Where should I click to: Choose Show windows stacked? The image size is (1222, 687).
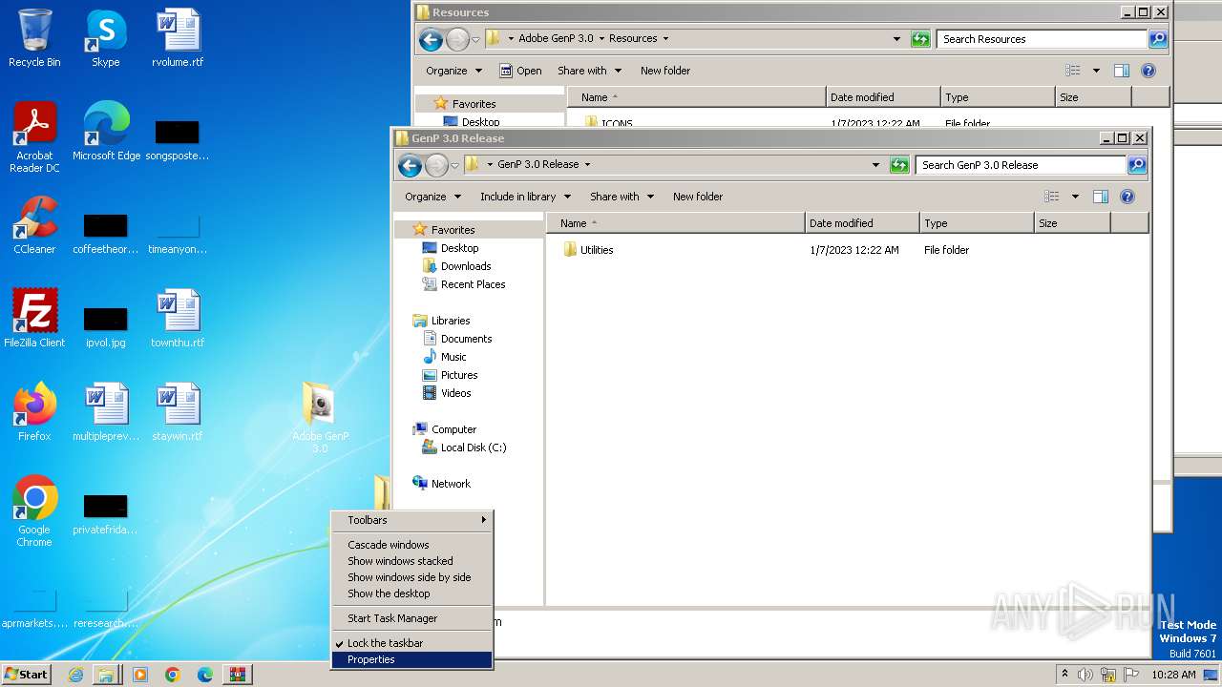tap(411, 561)
